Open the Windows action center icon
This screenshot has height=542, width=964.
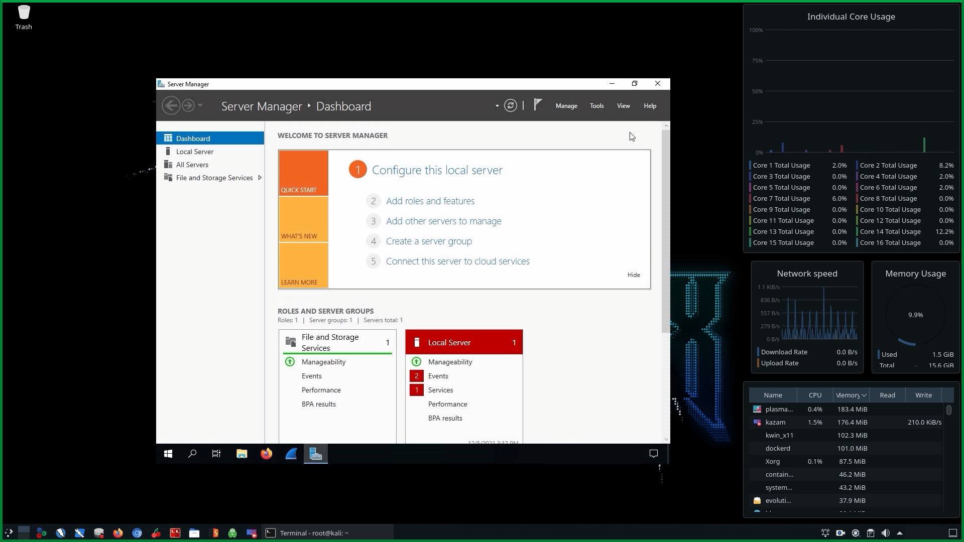653,454
